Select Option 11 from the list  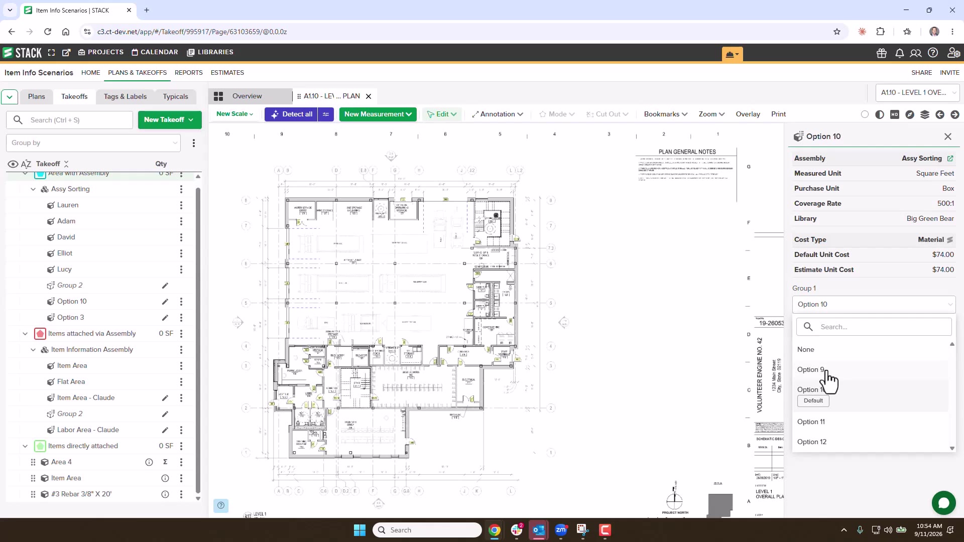pyautogui.click(x=811, y=422)
